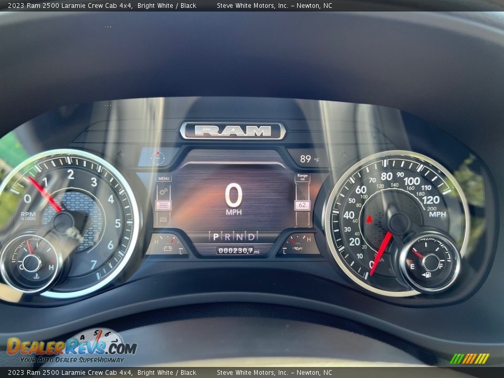Click the 'Your Auto Dealer SuperHighway' tagline
This screenshot has width=504, height=378.
(72, 360)
